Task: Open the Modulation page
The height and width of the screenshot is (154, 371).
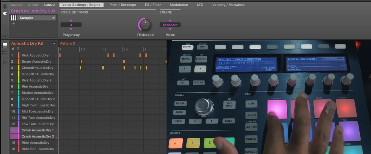Action: pos(179,5)
